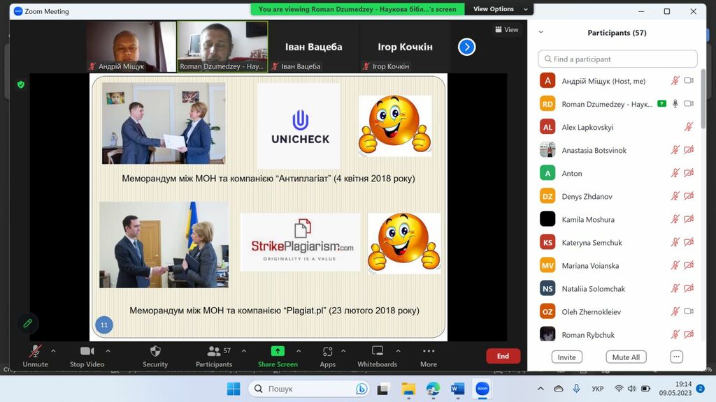Click the green Share Screen icon
716x402 pixels.
278,351
